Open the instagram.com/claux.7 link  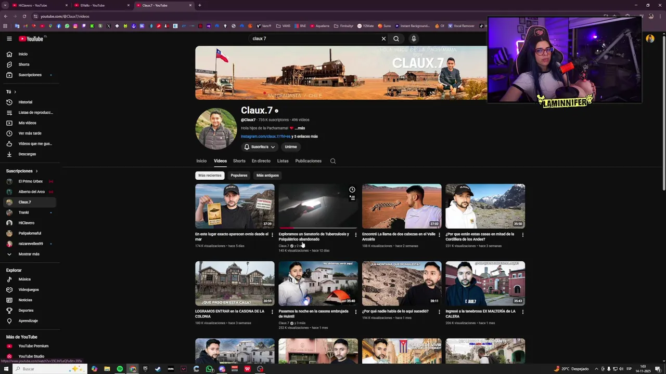coord(266,137)
